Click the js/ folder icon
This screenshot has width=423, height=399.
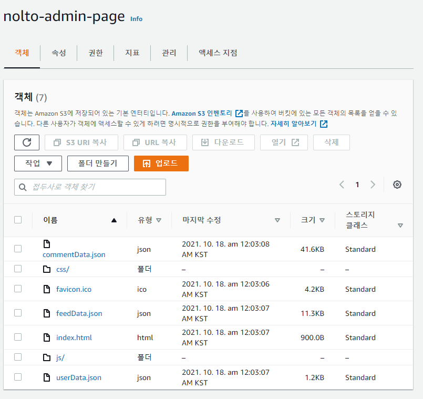tap(47, 357)
